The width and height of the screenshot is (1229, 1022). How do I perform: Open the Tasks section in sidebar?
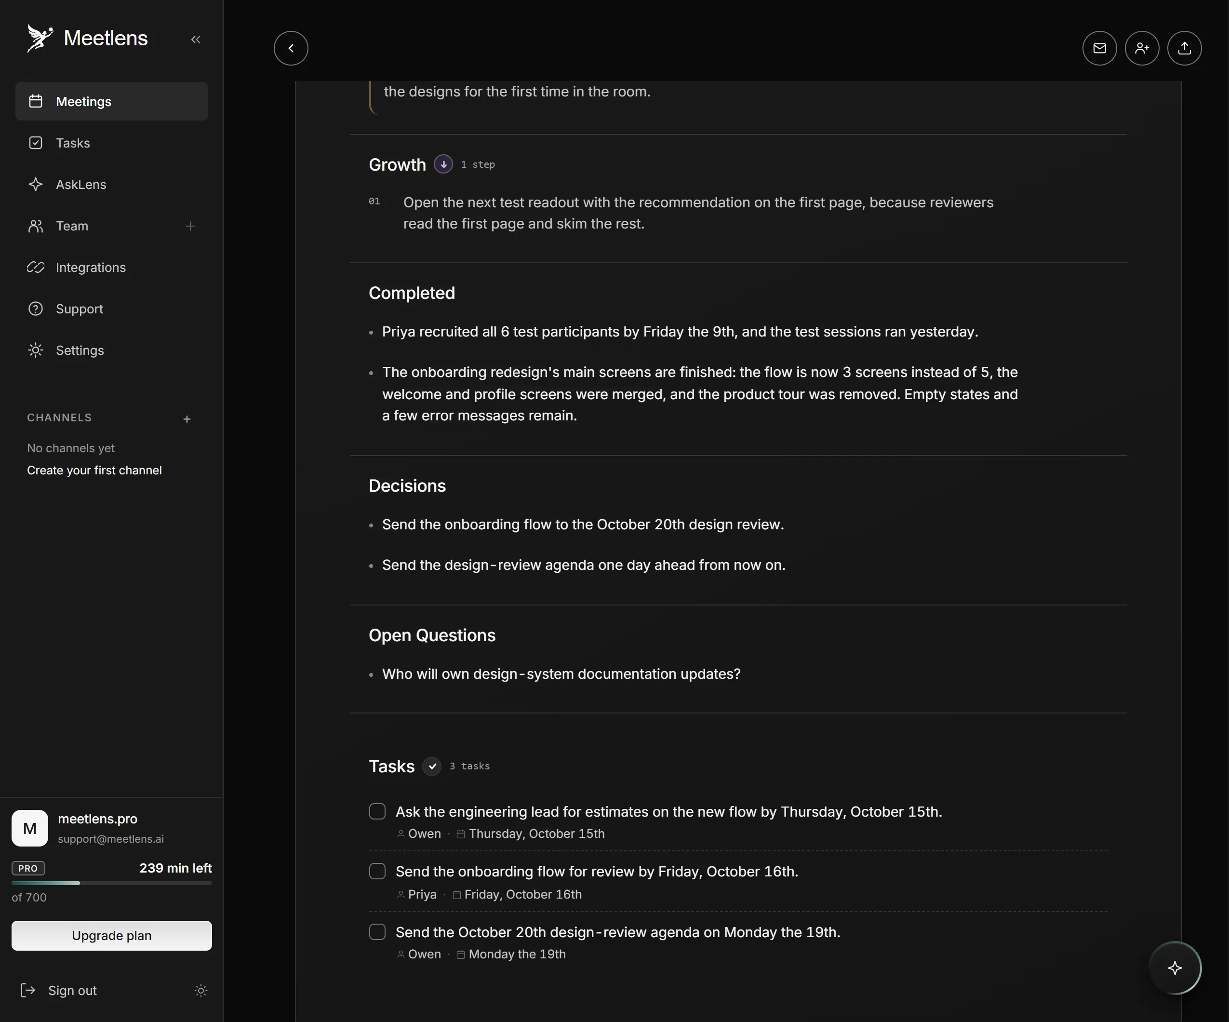(x=112, y=143)
